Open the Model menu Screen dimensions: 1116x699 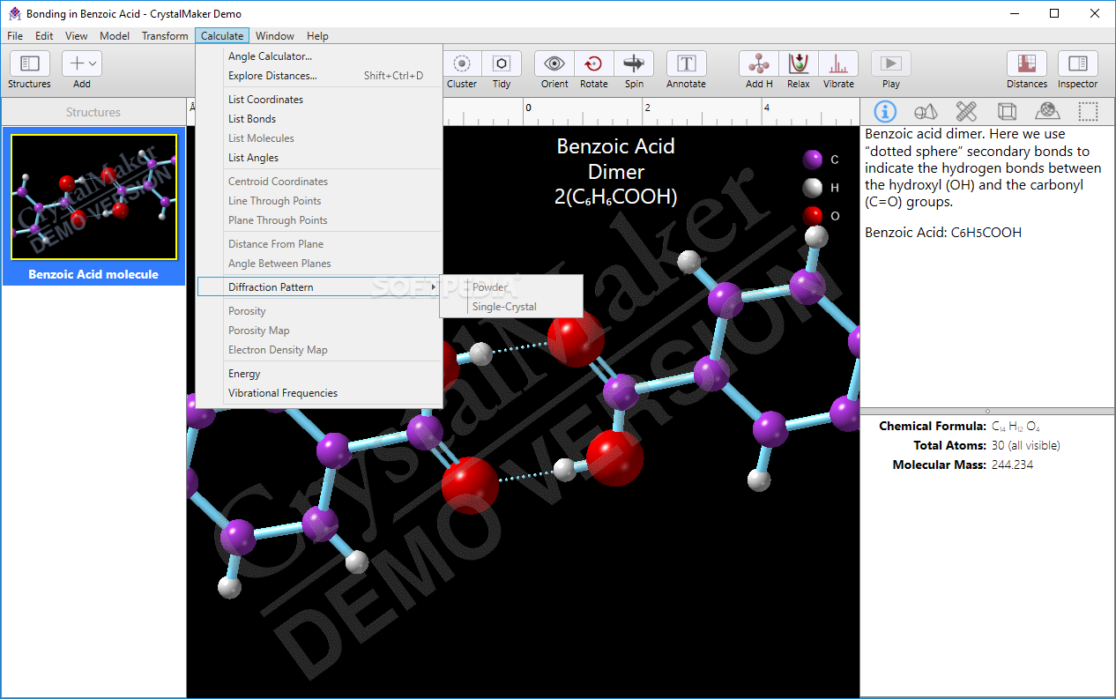coord(115,36)
